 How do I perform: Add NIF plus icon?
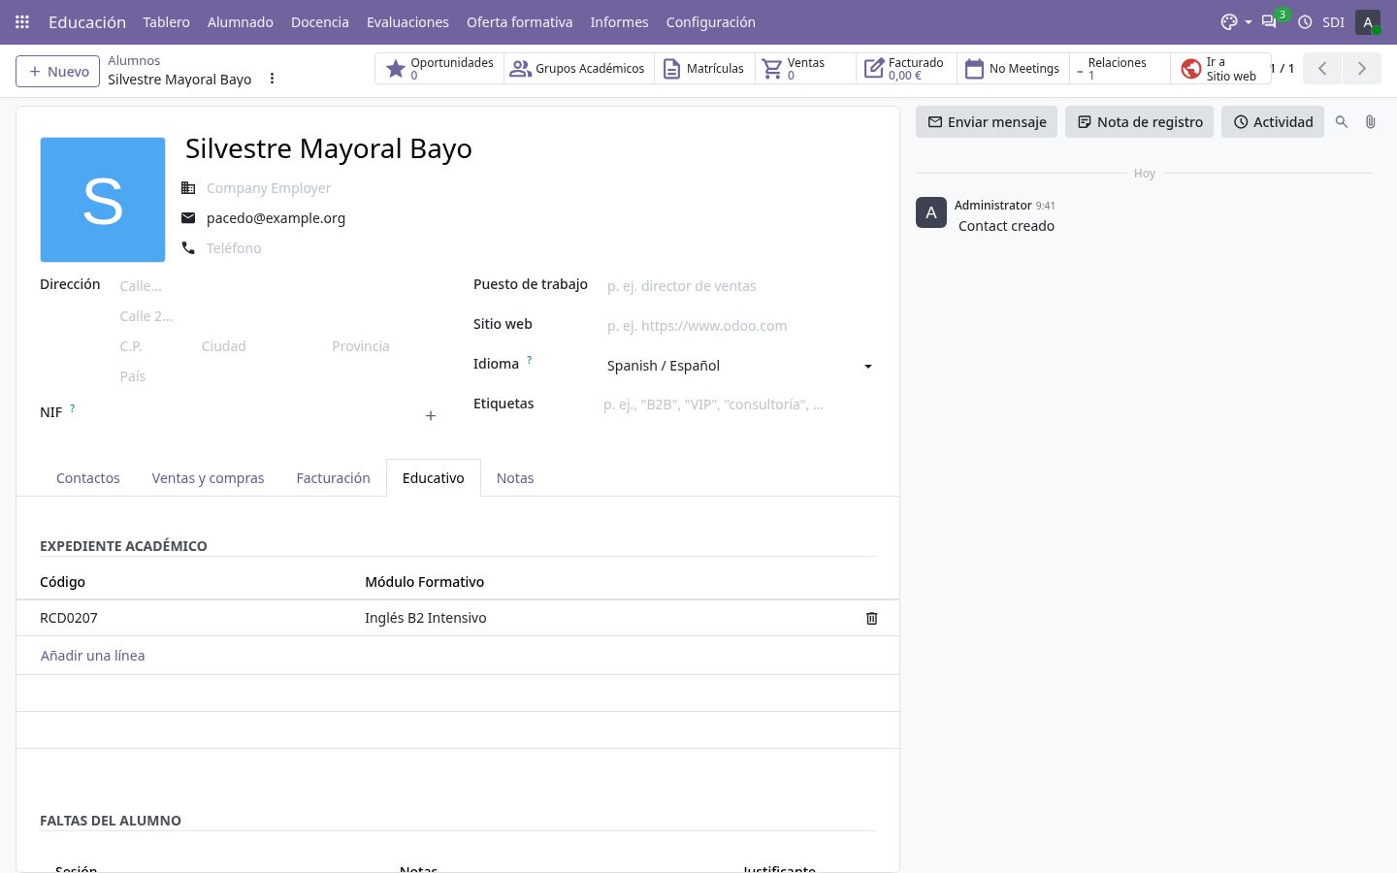click(x=431, y=415)
